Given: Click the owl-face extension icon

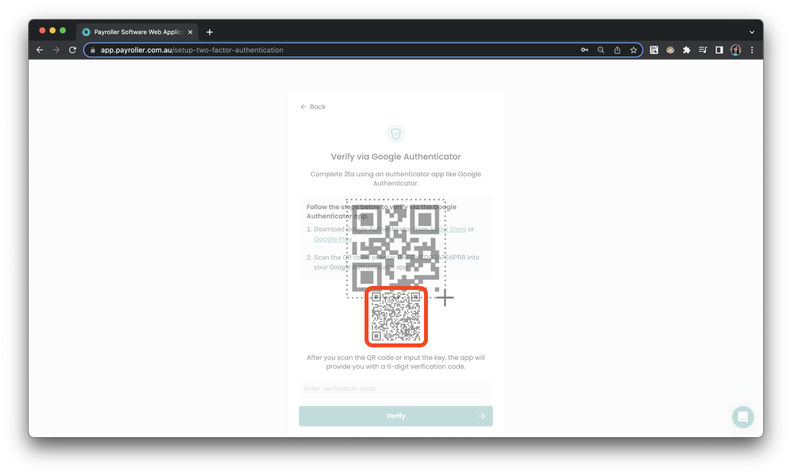Looking at the screenshot, I should click(670, 50).
